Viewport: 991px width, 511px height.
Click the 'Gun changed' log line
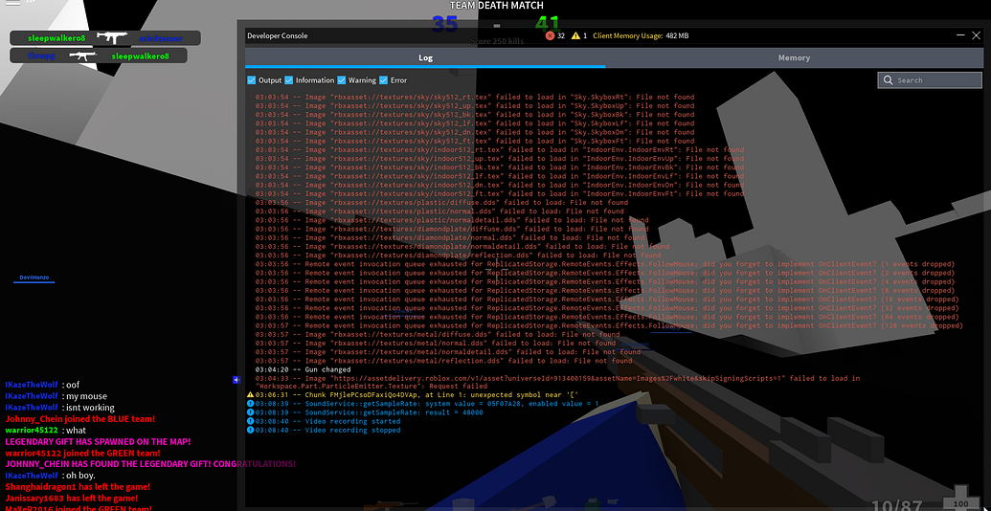[x=303, y=369]
